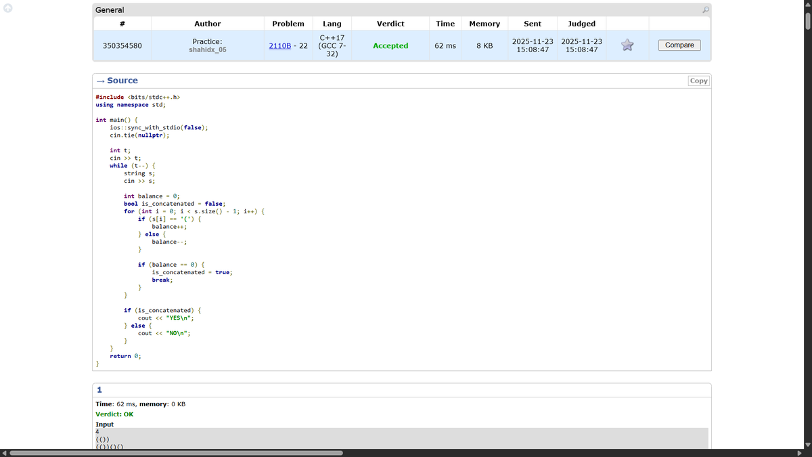Click scroll up arrow of vertical scrollbar

(x=807, y=4)
